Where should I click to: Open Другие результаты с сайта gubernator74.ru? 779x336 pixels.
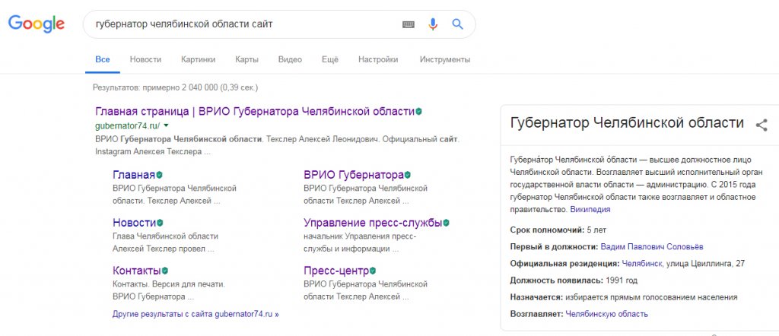[x=196, y=313]
